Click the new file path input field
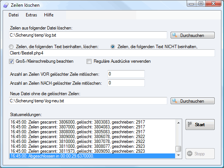The height and width of the screenshot is (168, 224). (x=88, y=101)
